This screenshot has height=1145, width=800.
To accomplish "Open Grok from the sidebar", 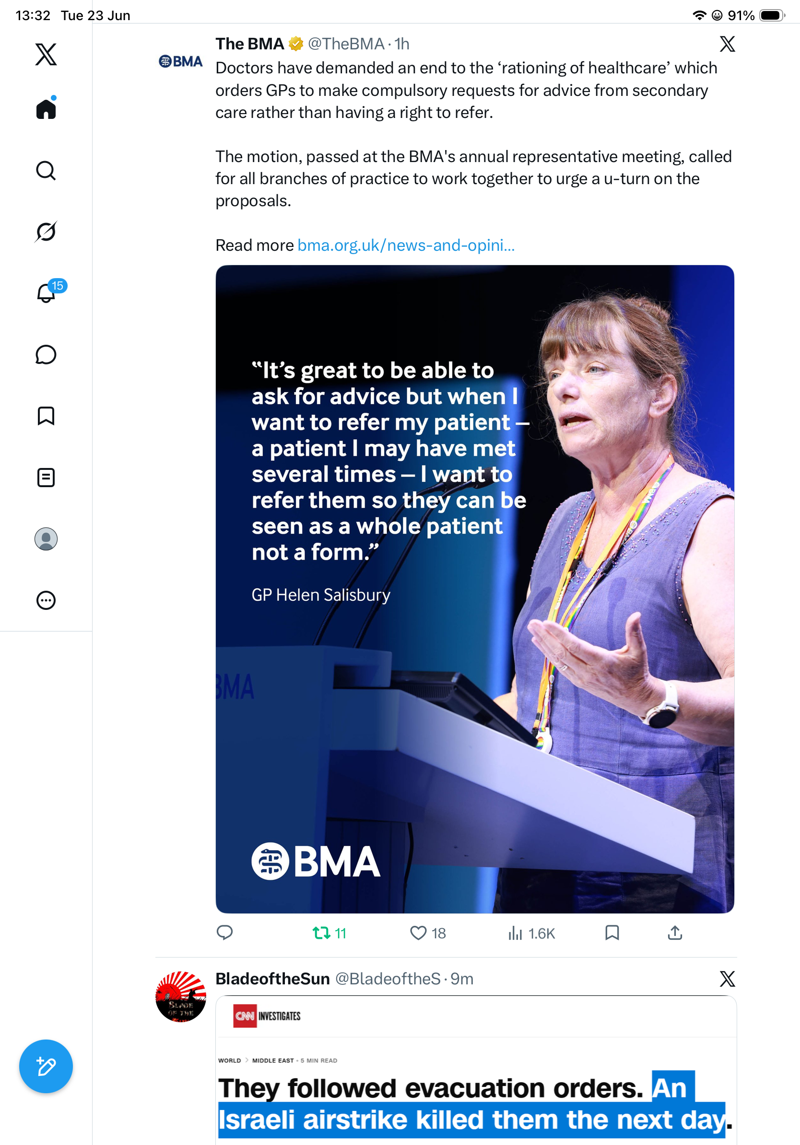I will [x=46, y=232].
